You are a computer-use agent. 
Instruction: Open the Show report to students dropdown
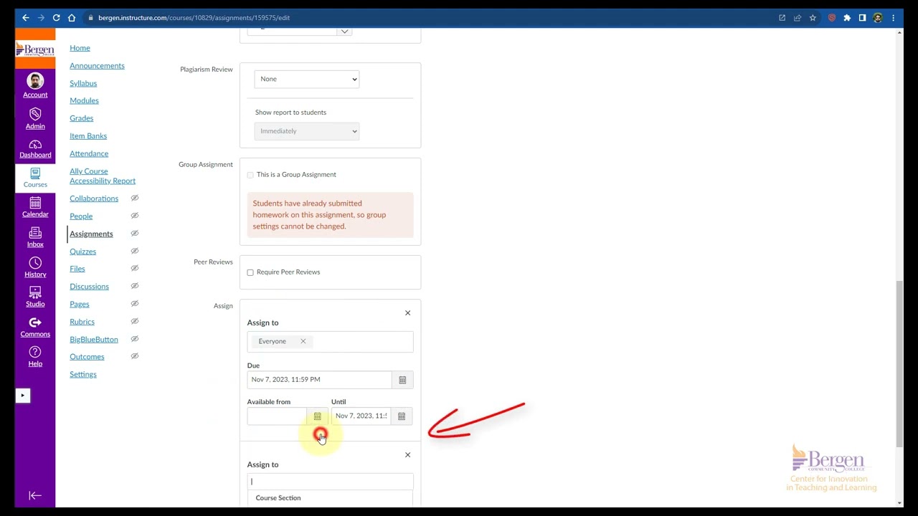click(307, 131)
